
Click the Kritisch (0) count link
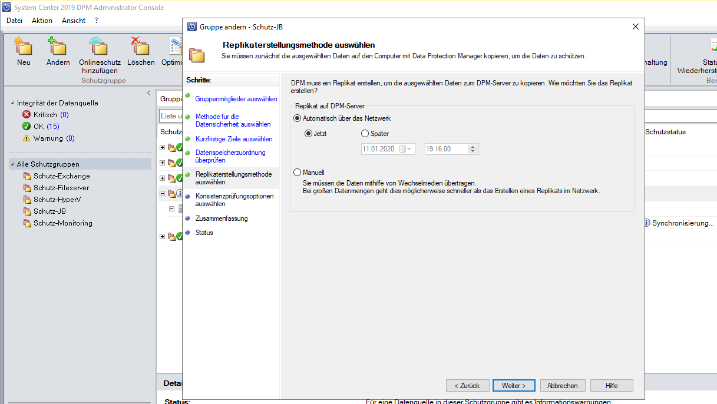click(x=64, y=115)
